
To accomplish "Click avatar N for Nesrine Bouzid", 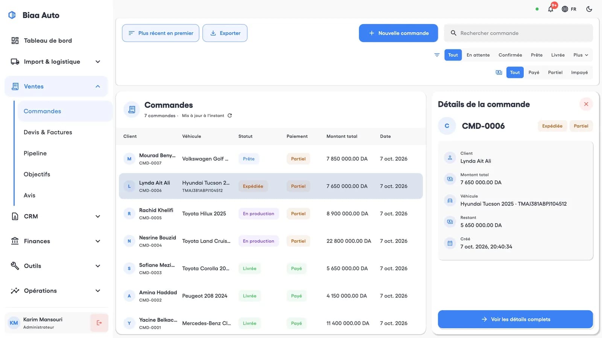I will 129,241.
